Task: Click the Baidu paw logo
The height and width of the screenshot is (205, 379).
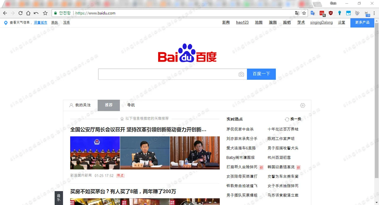Action: (187, 53)
